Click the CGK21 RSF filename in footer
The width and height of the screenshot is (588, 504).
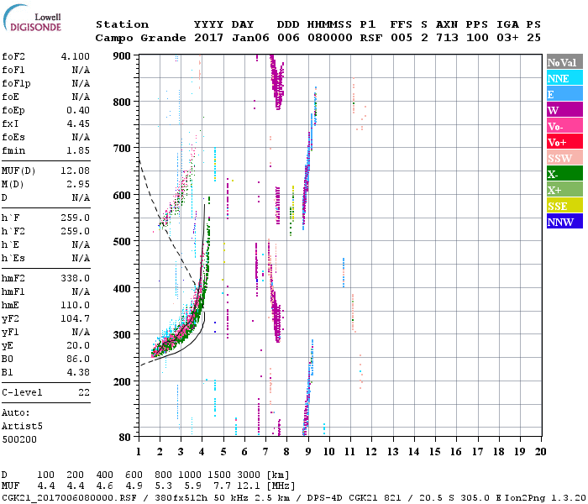point(57,497)
